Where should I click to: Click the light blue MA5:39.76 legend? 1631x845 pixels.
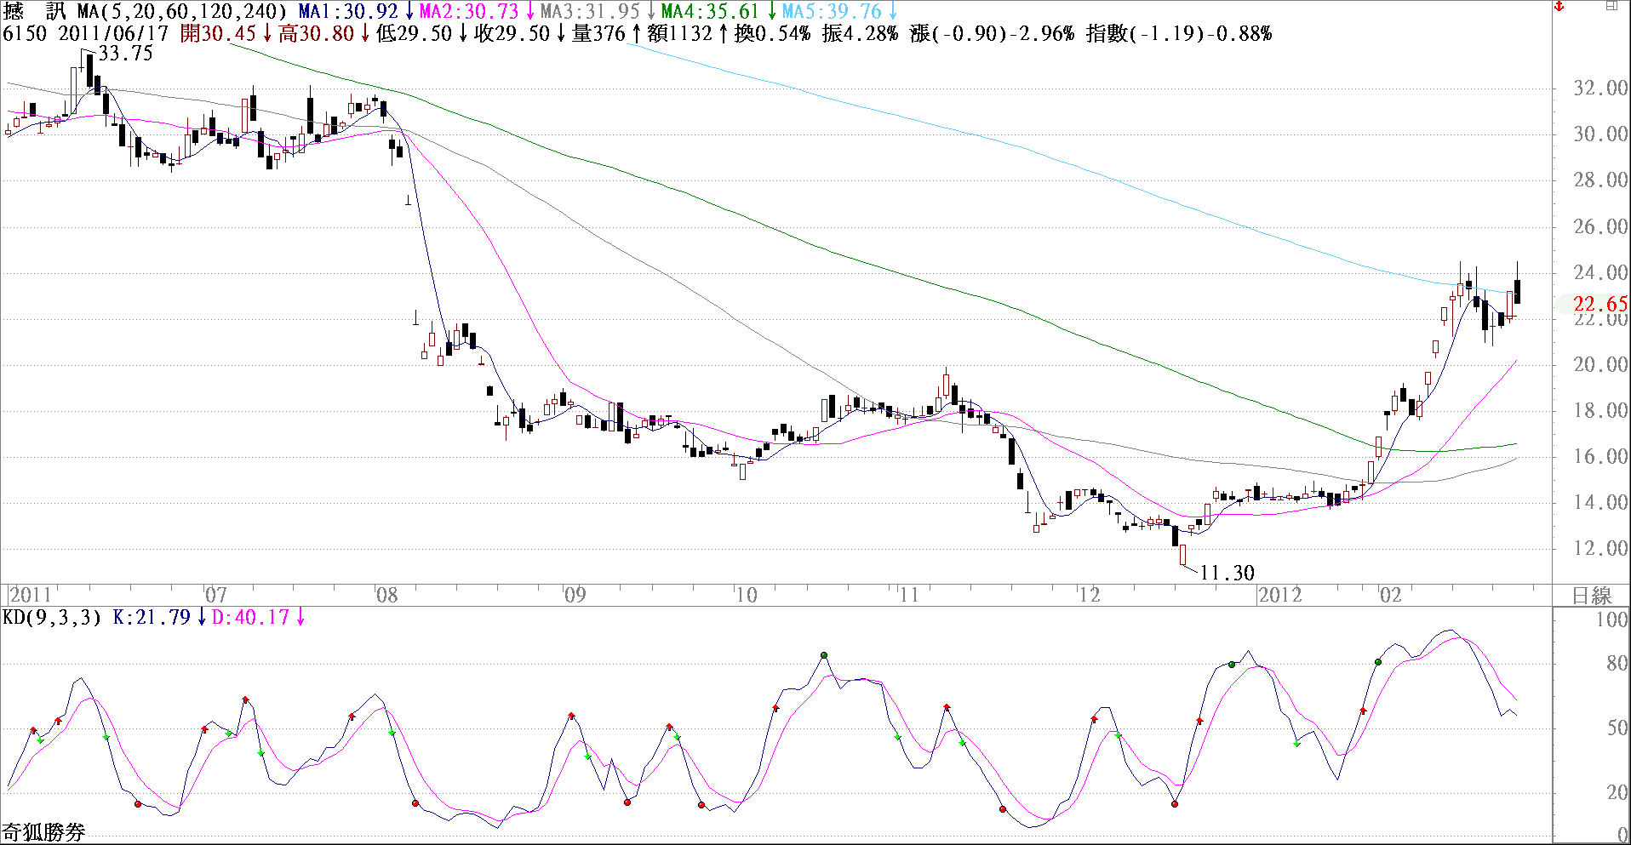(x=832, y=11)
